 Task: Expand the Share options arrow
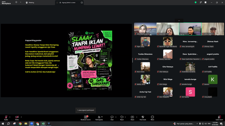point(137,117)
